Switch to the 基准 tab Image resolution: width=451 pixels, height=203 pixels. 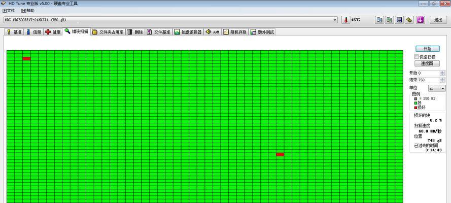coord(14,32)
